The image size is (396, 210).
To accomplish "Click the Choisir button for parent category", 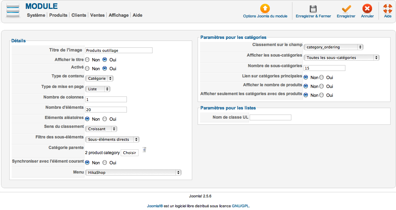I will (x=130, y=153).
